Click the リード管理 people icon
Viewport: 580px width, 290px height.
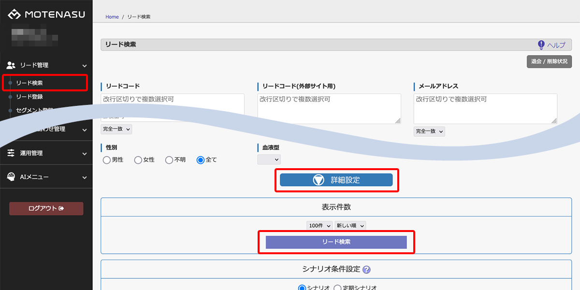11,65
